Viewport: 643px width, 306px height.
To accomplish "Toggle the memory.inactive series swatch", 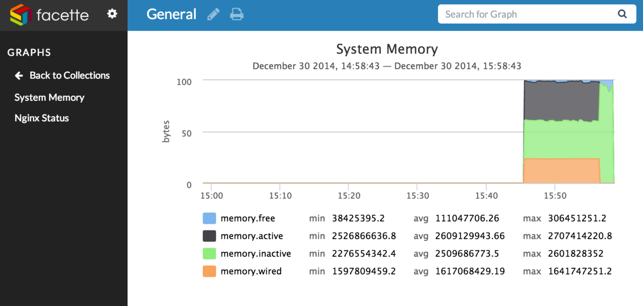I will pos(209,253).
